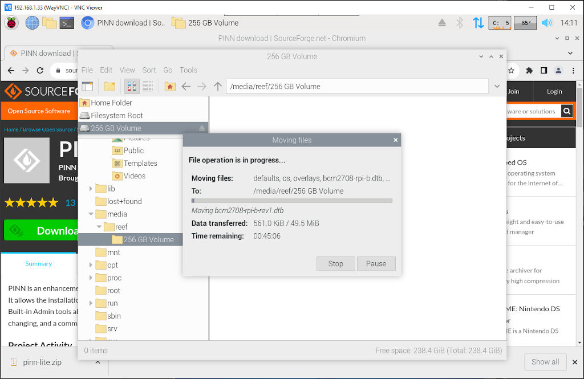Toggle the Chromium side panel
Viewport: 584px width, 379px height.
pyautogui.click(x=544, y=70)
